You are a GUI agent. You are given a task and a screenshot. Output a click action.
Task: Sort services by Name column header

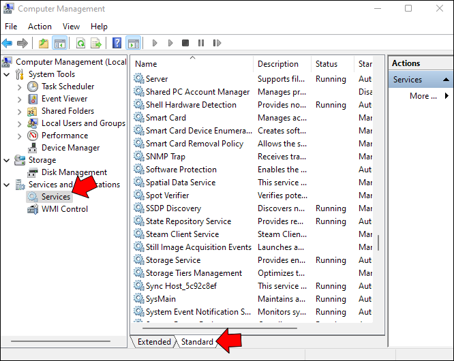[x=192, y=64]
